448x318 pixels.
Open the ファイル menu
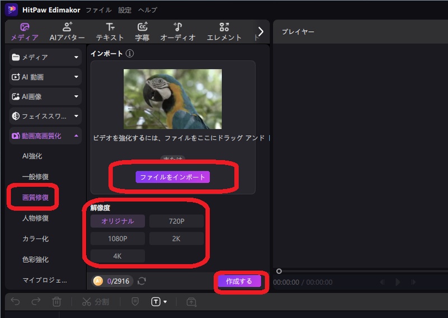click(x=99, y=10)
